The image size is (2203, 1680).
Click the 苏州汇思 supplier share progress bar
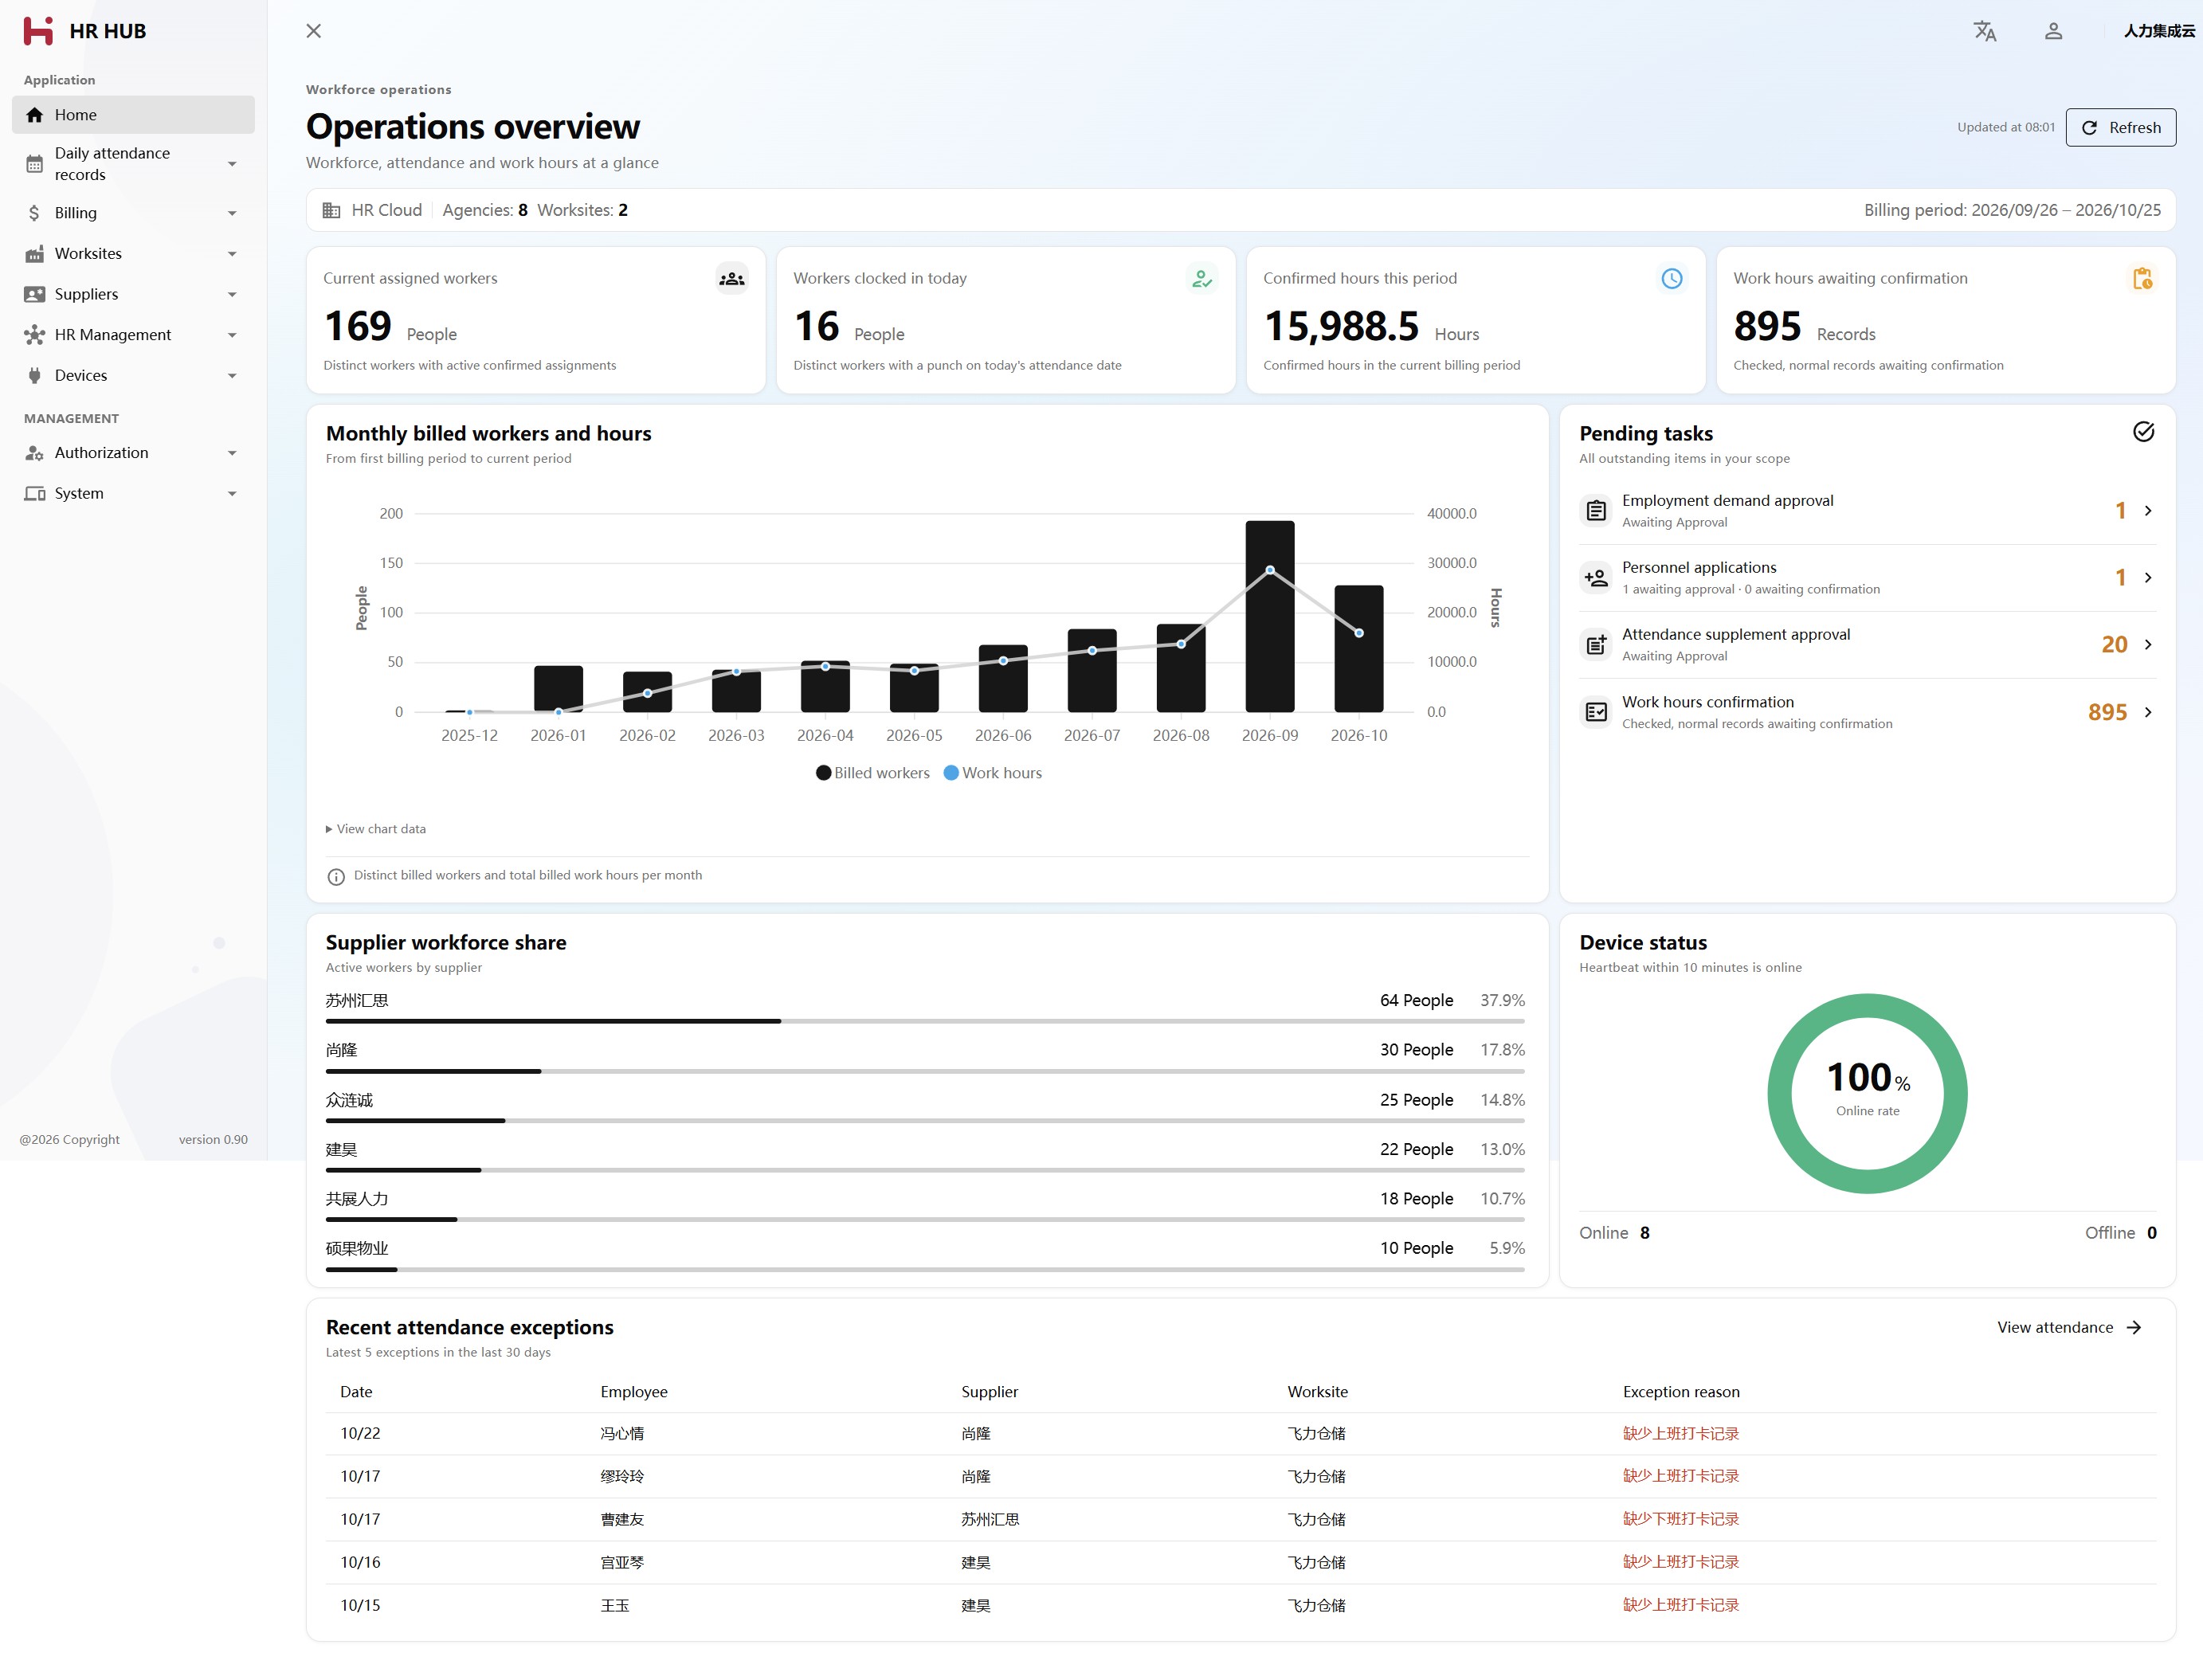(x=925, y=1021)
